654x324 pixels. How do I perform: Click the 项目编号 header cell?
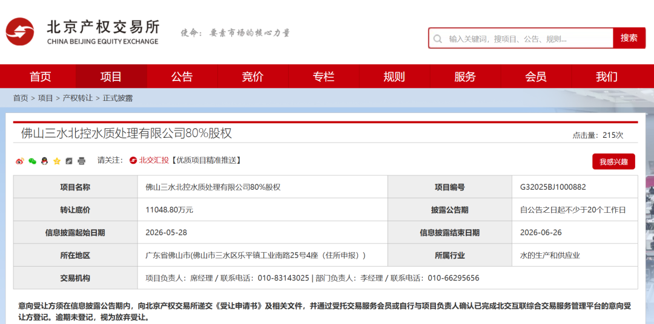point(449,187)
